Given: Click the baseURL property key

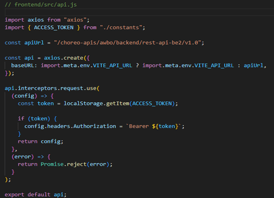Looking at the screenshot, I should point(23,66).
